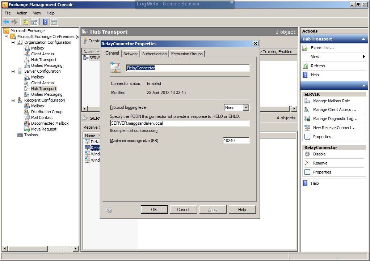This screenshot has width=370, height=261.
Task: Click the connector name input field
Action: pyautogui.click(x=188, y=68)
